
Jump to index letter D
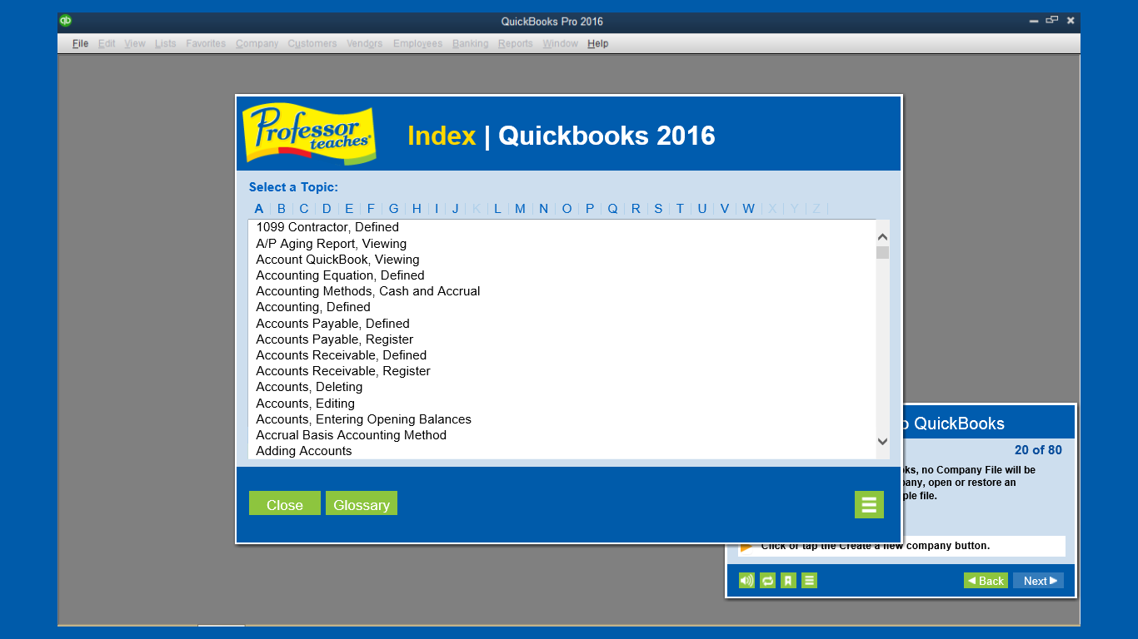(327, 209)
